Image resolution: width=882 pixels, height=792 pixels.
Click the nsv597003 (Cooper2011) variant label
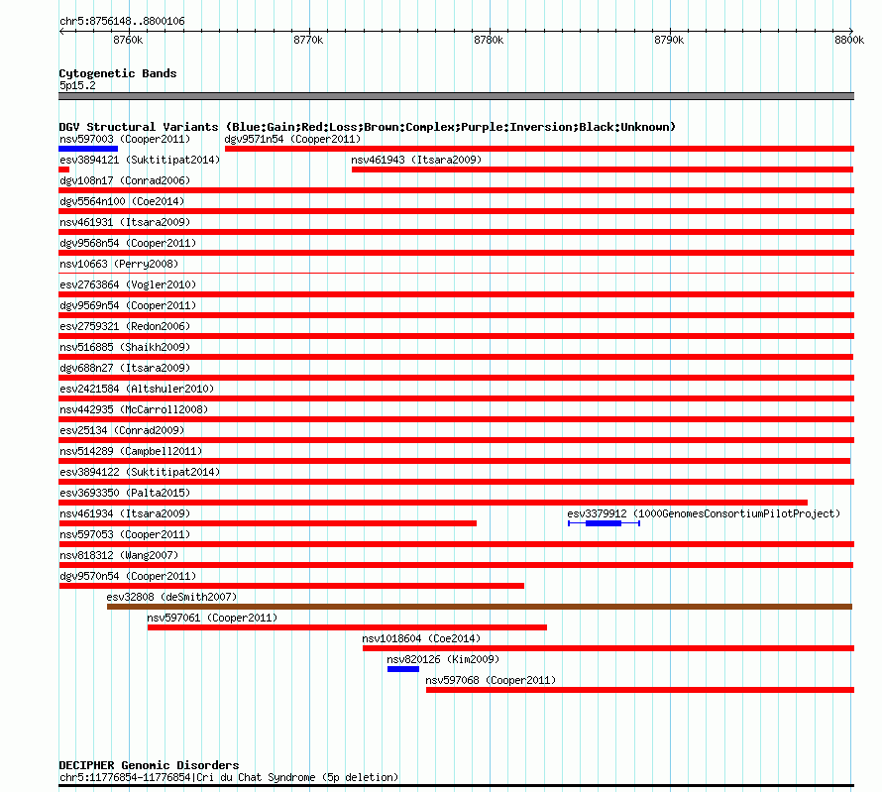coord(125,139)
